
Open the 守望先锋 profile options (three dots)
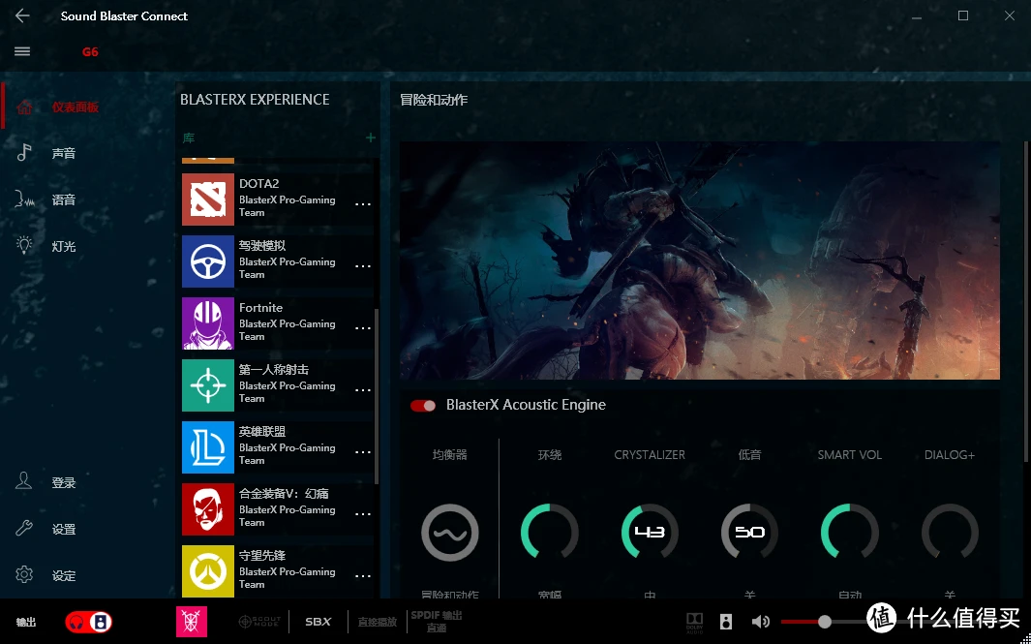pyautogui.click(x=363, y=576)
